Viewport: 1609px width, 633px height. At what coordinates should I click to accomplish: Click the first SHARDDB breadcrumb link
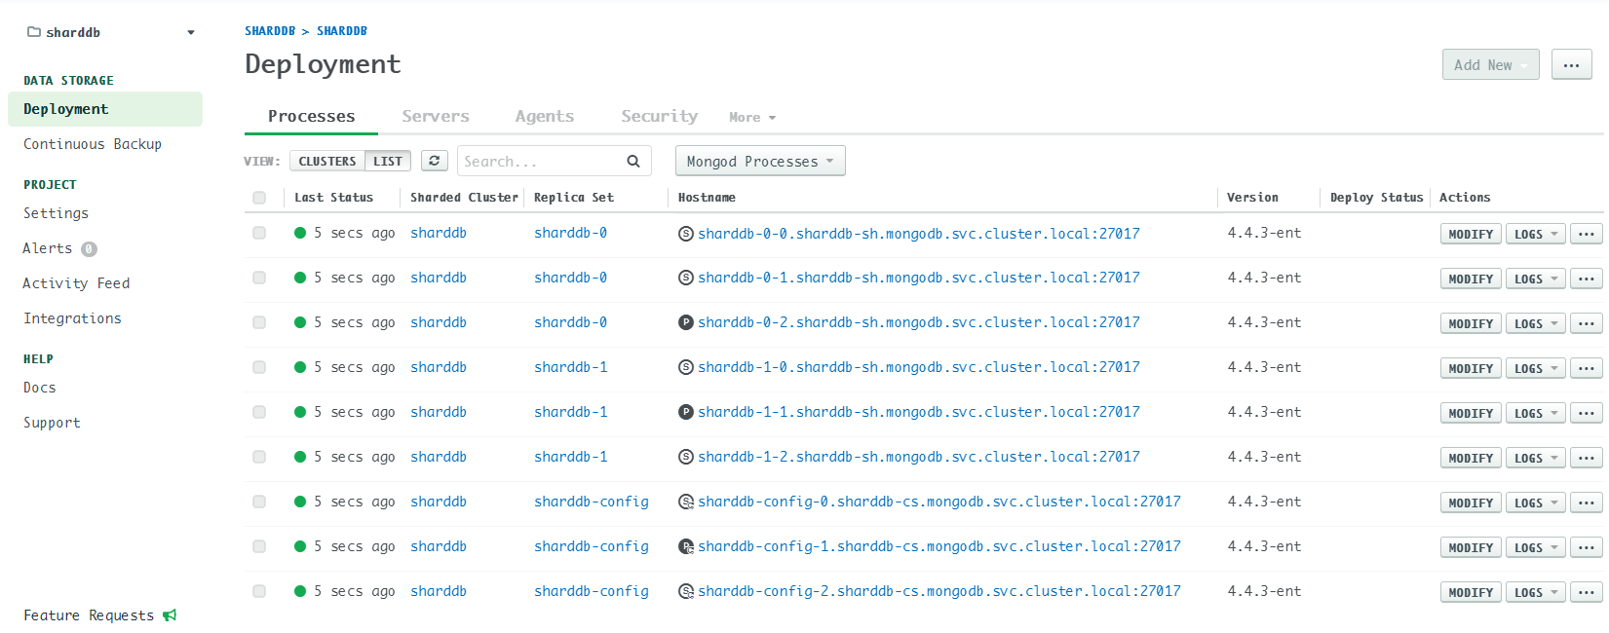click(270, 31)
